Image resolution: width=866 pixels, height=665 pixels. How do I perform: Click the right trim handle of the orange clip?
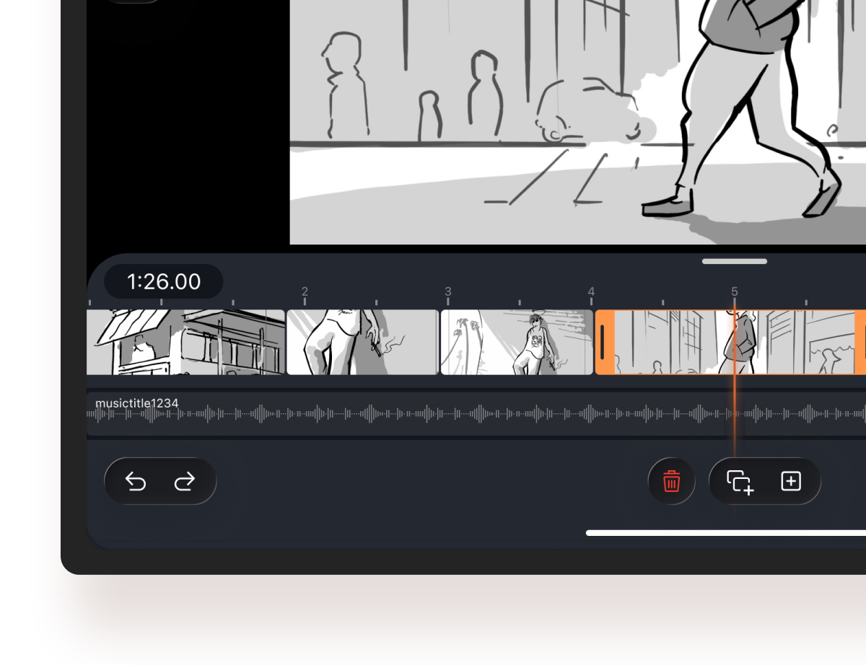click(x=861, y=343)
